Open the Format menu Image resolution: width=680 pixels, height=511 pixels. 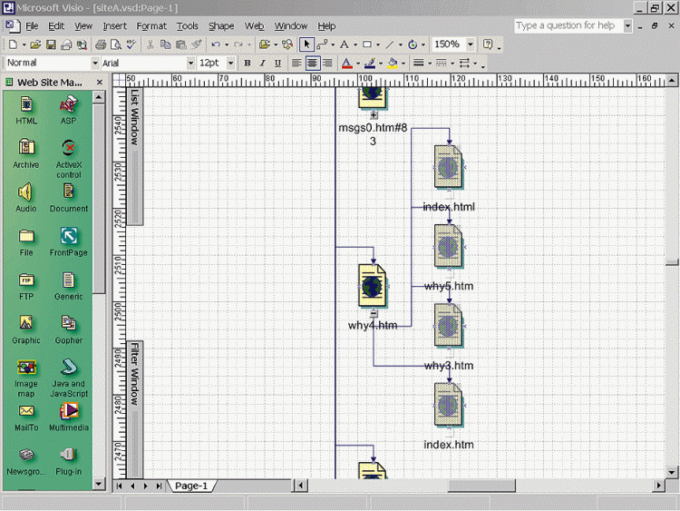151,26
